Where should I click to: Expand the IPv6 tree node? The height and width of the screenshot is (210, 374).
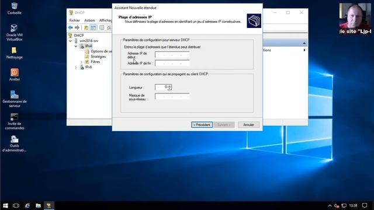76,67
